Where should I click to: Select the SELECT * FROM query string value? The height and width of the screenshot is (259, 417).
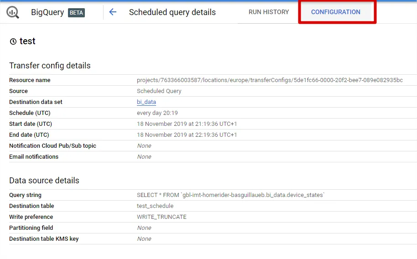(x=230, y=195)
